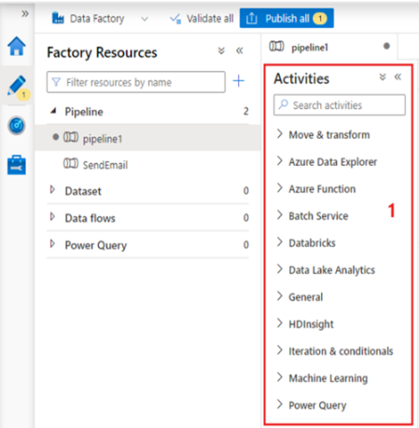Focus the Search activities box
This screenshot has height=428, width=419.
click(339, 105)
